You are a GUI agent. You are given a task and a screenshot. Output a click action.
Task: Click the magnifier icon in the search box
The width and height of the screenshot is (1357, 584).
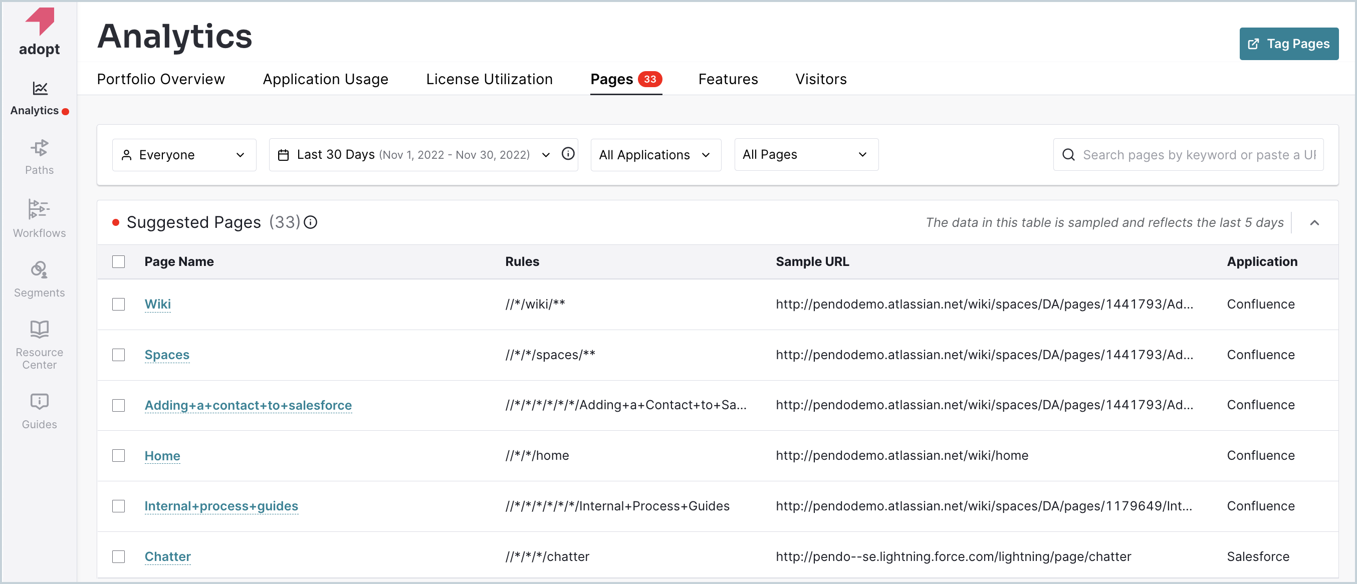(x=1068, y=155)
